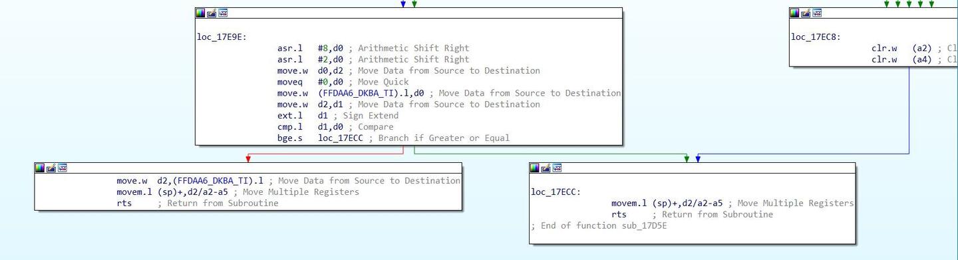Screen dimensions: 958x260
Task: Click group nodes icon on loc_17E9E block
Action: pos(223,13)
